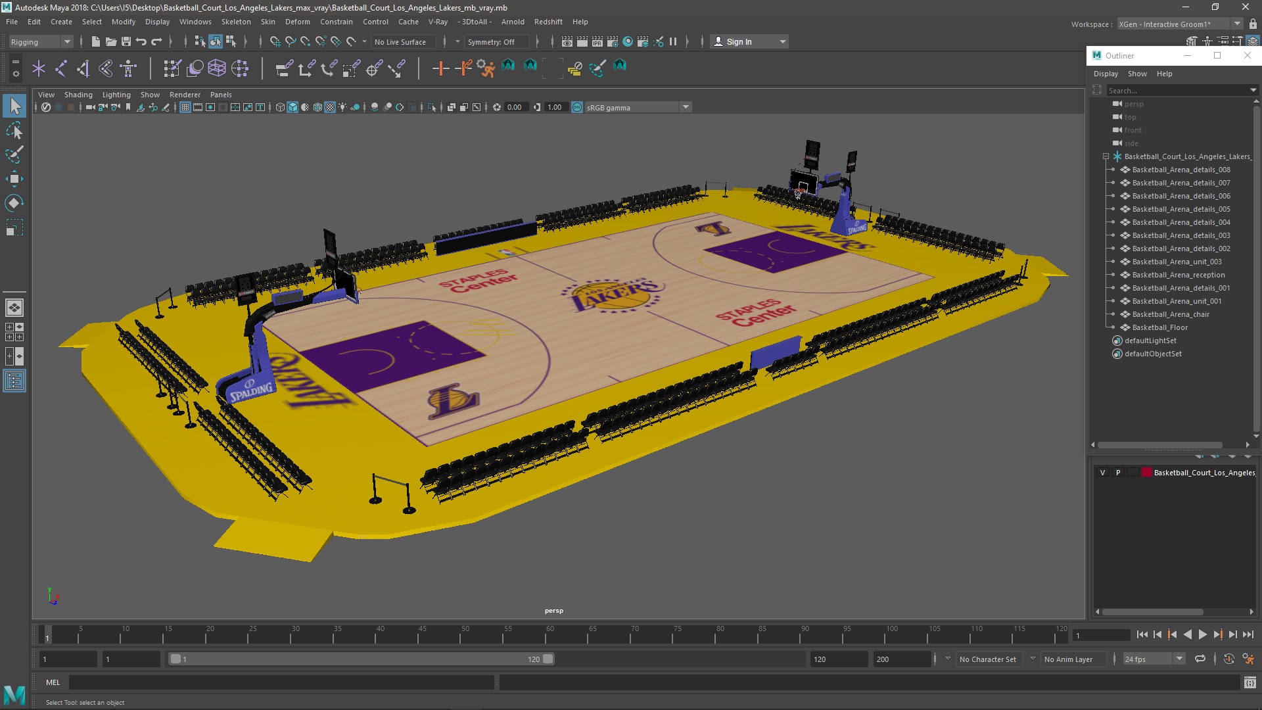Click the Create Lattice shelf icon
Image resolution: width=1262 pixels, height=710 pixels.
217,68
